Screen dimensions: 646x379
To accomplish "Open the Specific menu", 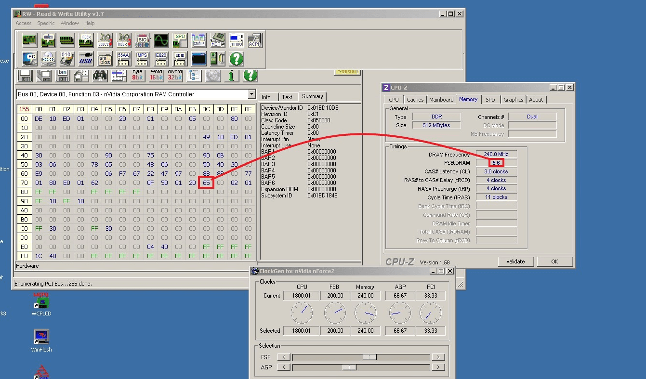I will click(46, 23).
